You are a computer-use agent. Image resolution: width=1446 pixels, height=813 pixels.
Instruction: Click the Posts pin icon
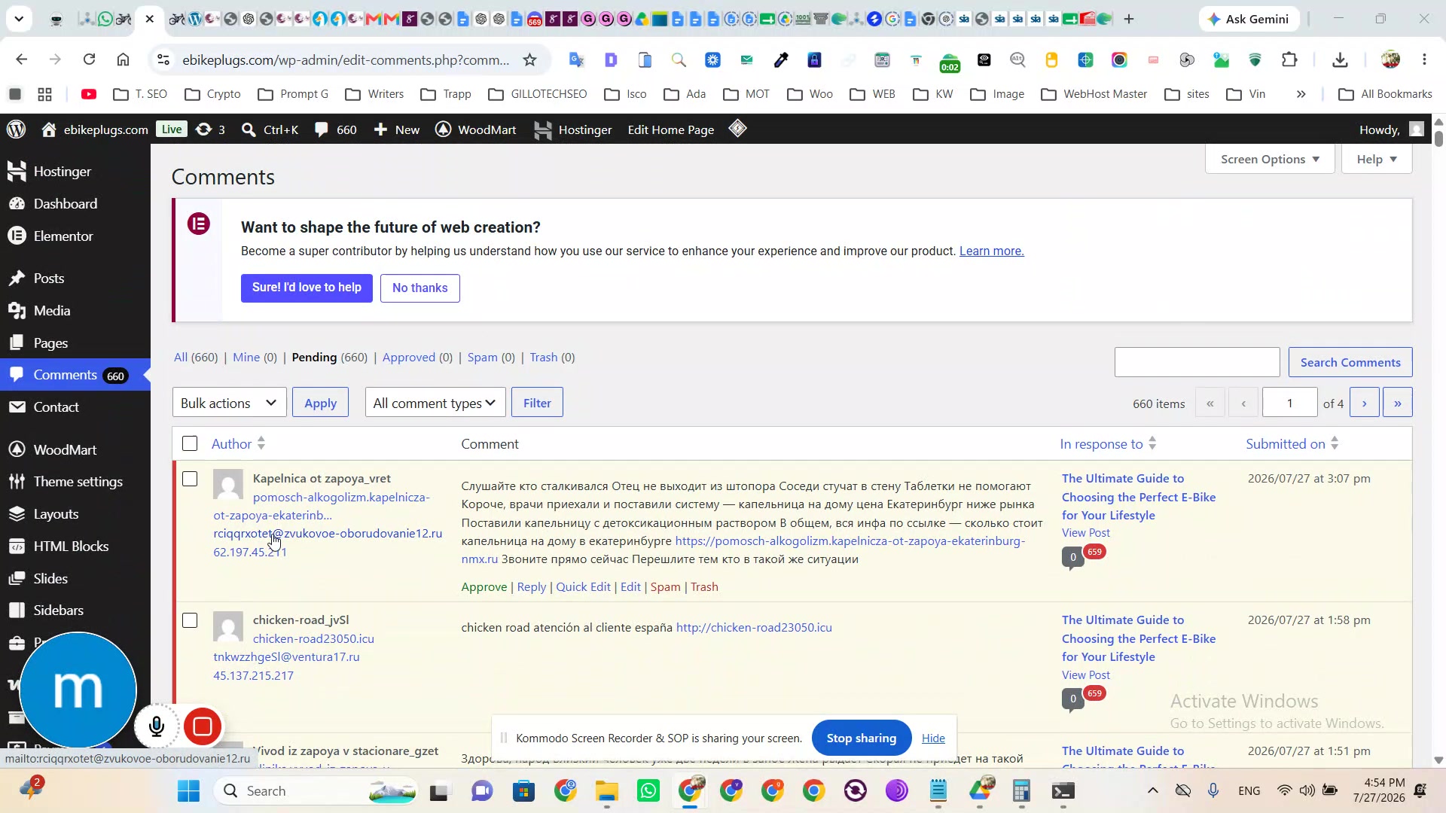17,279
